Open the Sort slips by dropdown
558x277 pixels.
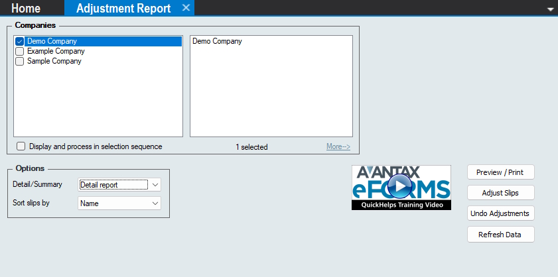pos(155,203)
